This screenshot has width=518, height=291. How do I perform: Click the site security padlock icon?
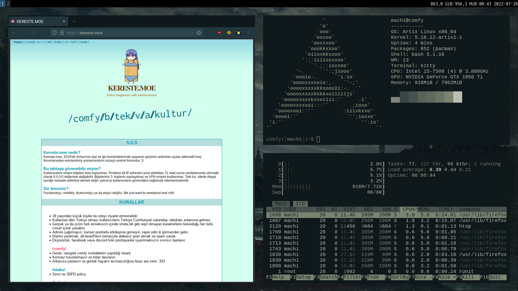[62, 33]
